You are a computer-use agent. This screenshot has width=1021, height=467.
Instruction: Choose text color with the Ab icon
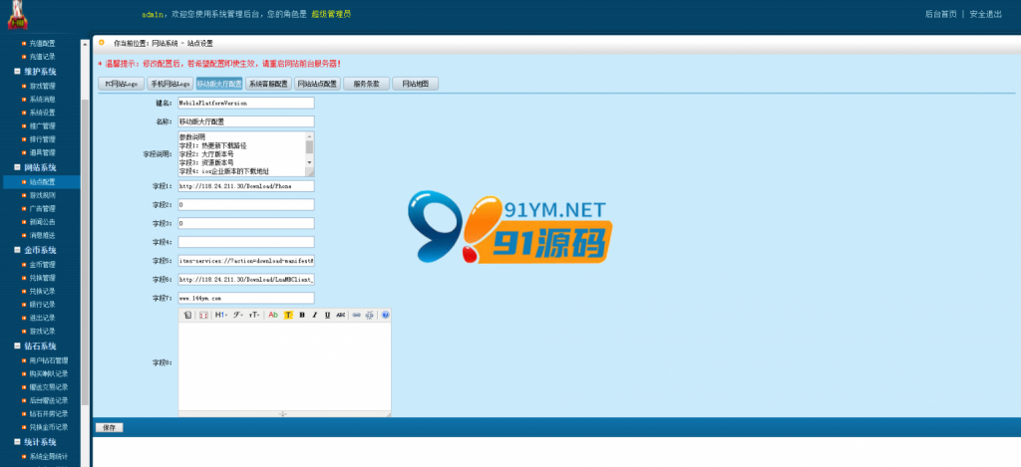pos(273,315)
